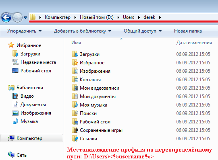The width and height of the screenshot is (218, 160).
Task: Click the Библиотеки icon in sidebar
Action: 11,88
